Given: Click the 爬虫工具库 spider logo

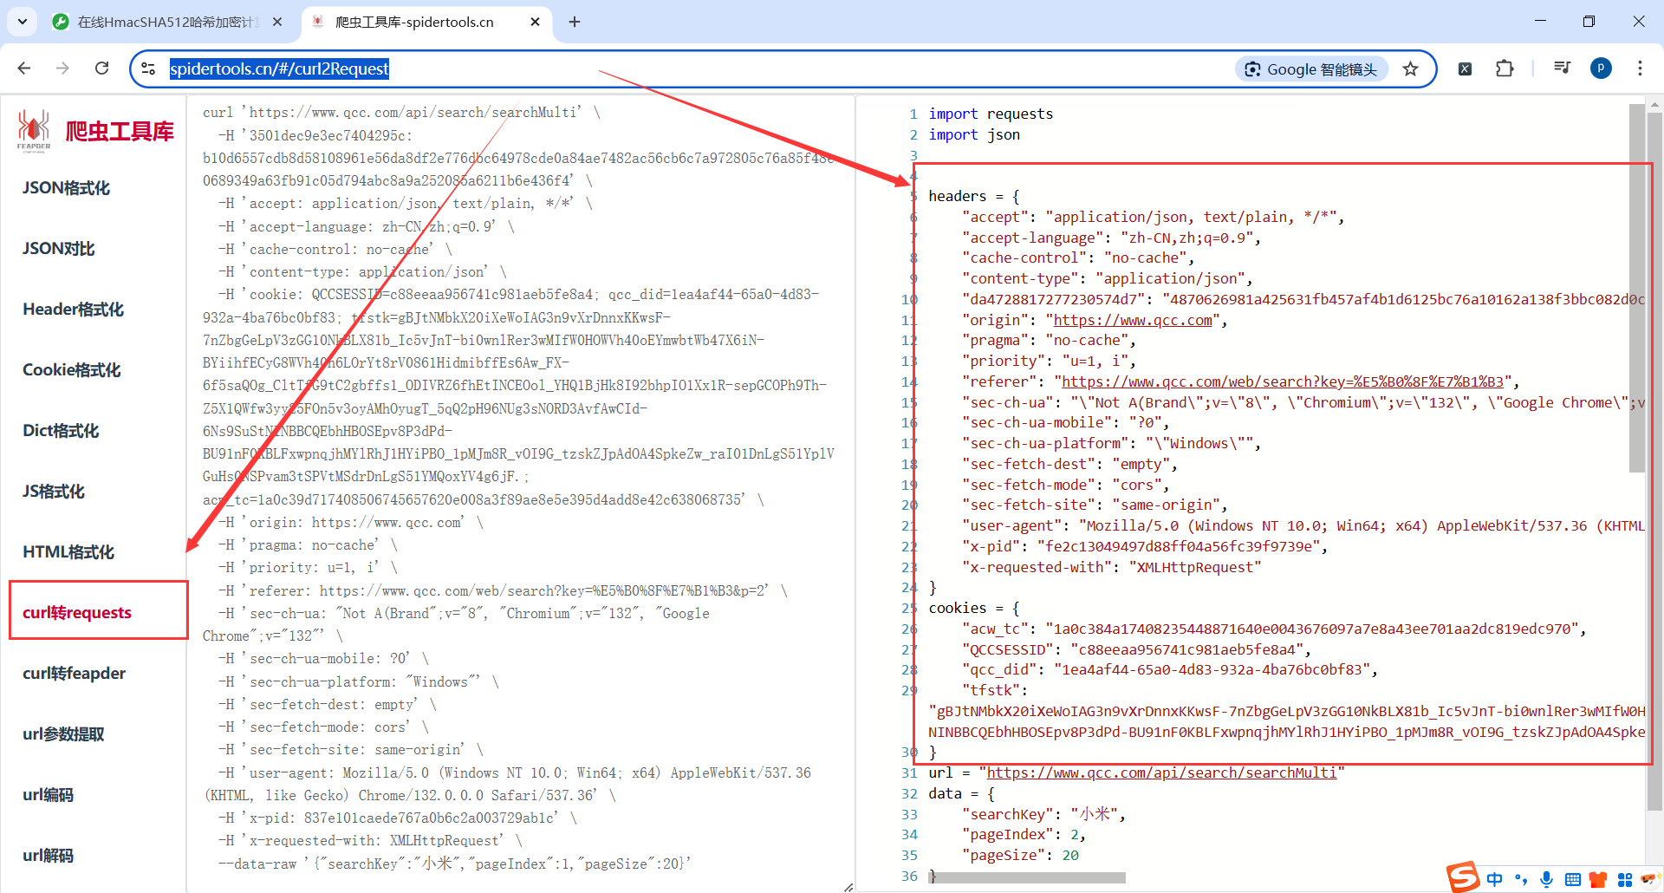Looking at the screenshot, I should pos(34,130).
